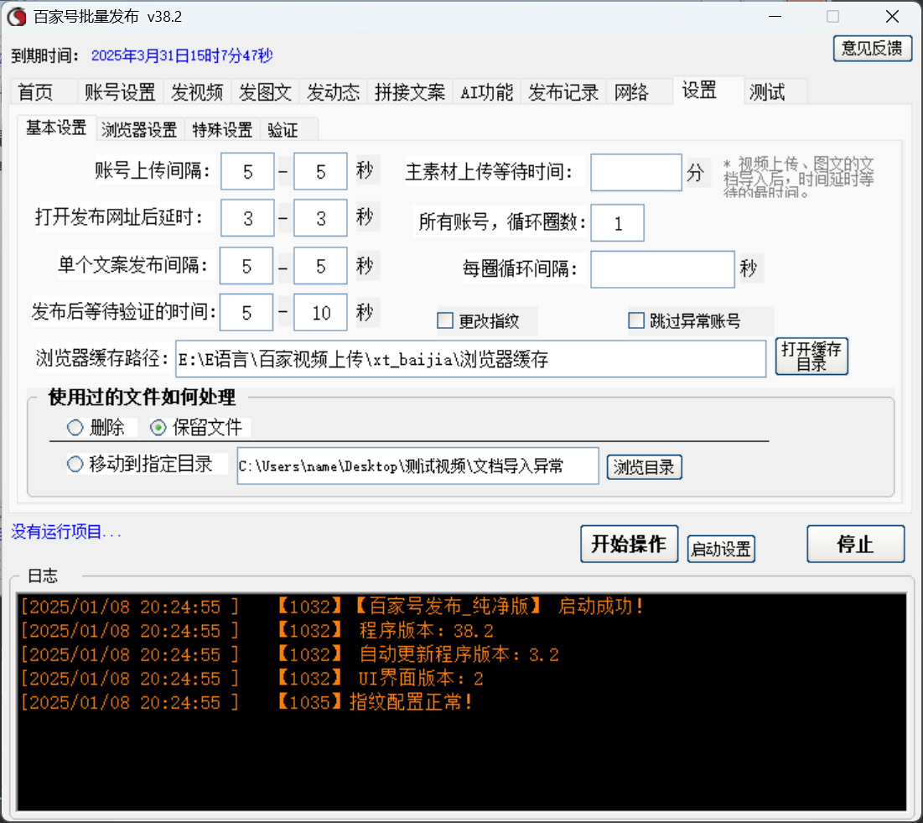Close the 百家号批量发布 window

(892, 17)
